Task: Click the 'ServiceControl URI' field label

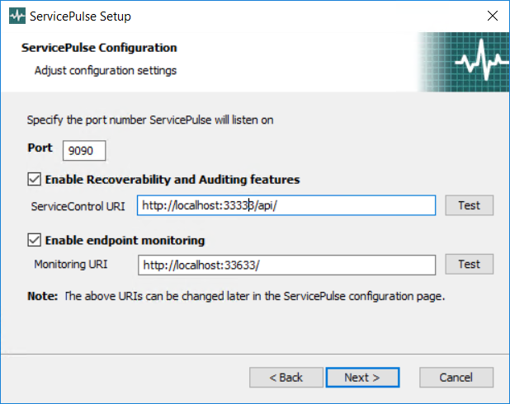Action: 78,206
